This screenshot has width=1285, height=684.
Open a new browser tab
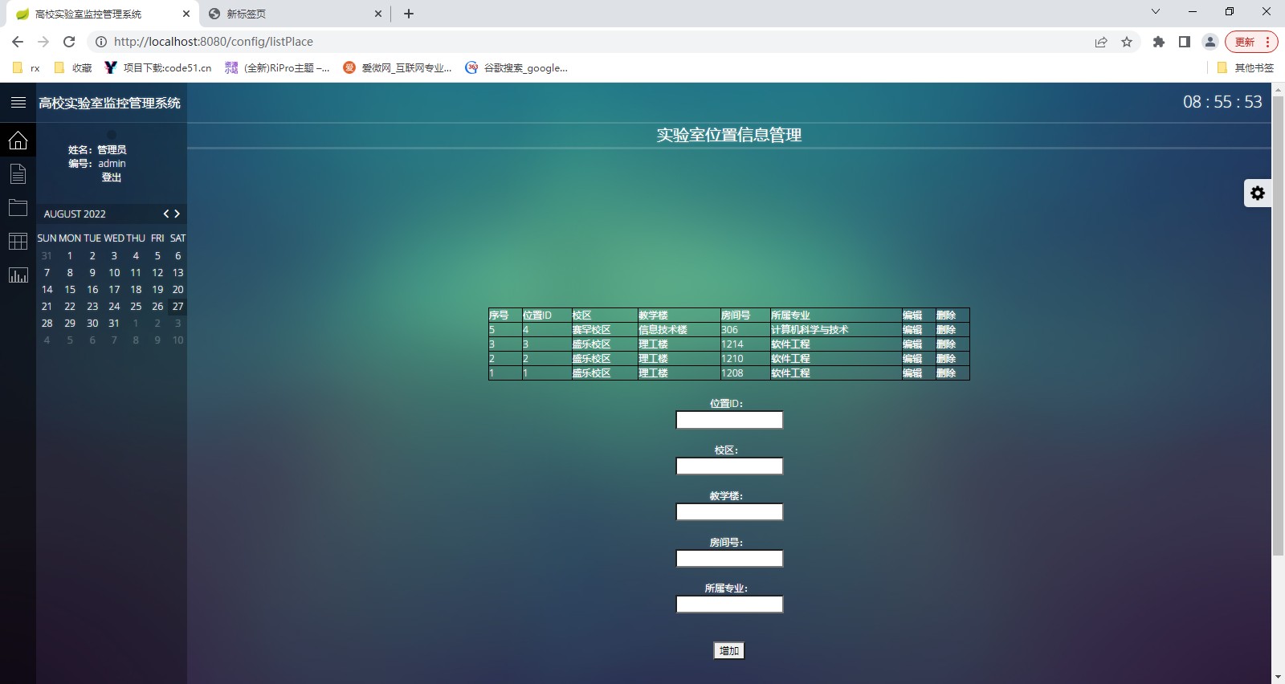(x=409, y=14)
